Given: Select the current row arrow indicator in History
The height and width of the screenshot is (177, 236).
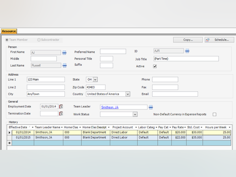Looking at the screenshot, I should pos(9,133).
